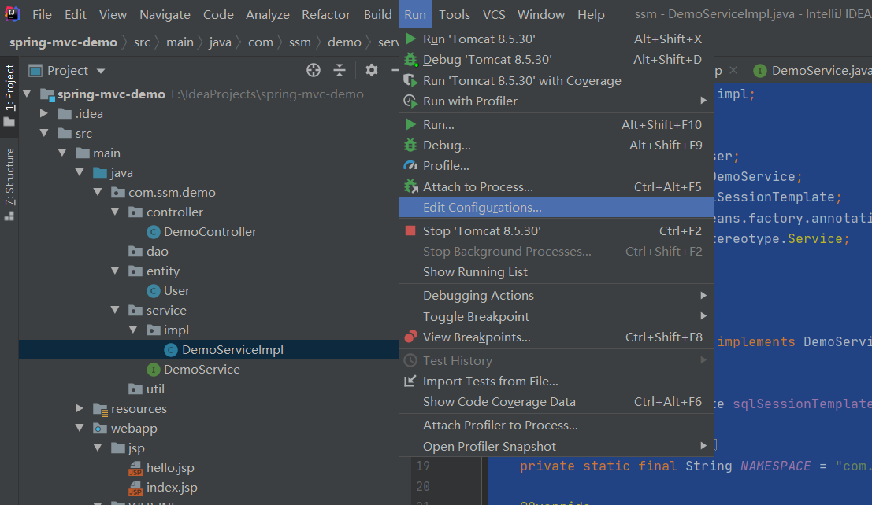The image size is (872, 505).
Task: Click green run icon for Run 'Tomcat 8.5.30'
Action: point(411,39)
